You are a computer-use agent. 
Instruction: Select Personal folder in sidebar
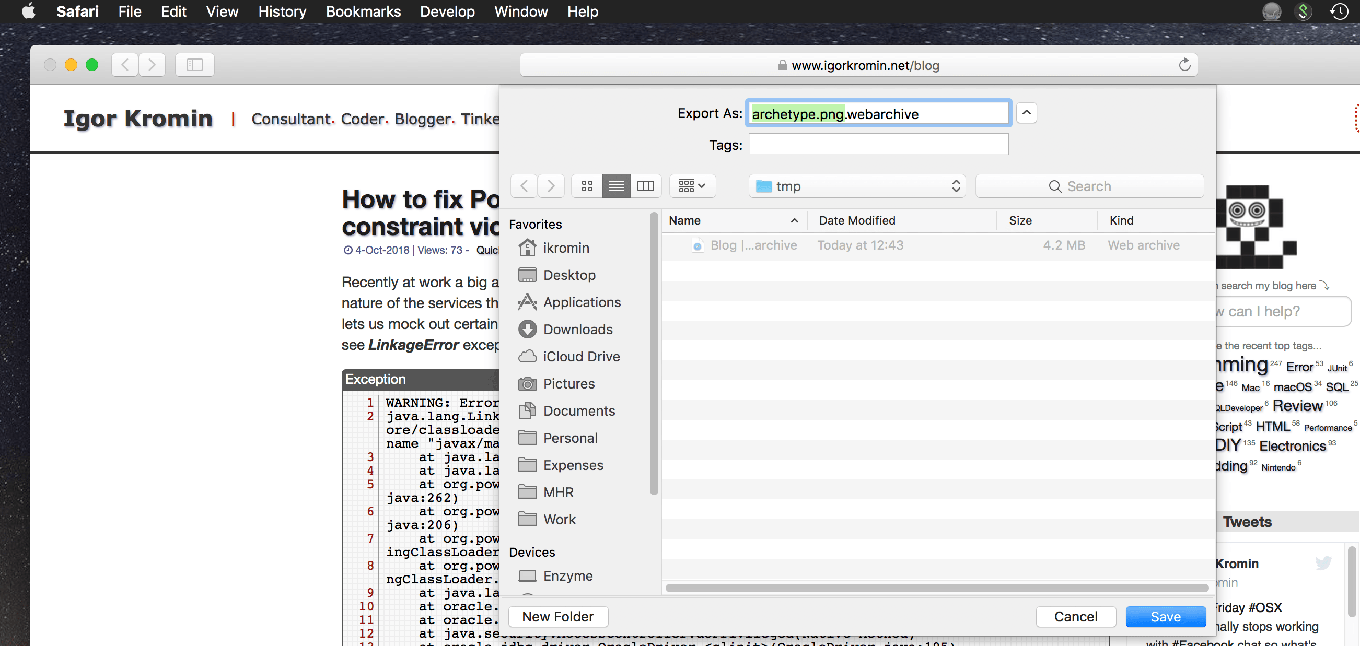click(x=558, y=438)
